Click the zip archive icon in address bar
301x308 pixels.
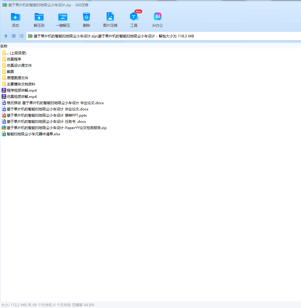pyautogui.click(x=30, y=36)
